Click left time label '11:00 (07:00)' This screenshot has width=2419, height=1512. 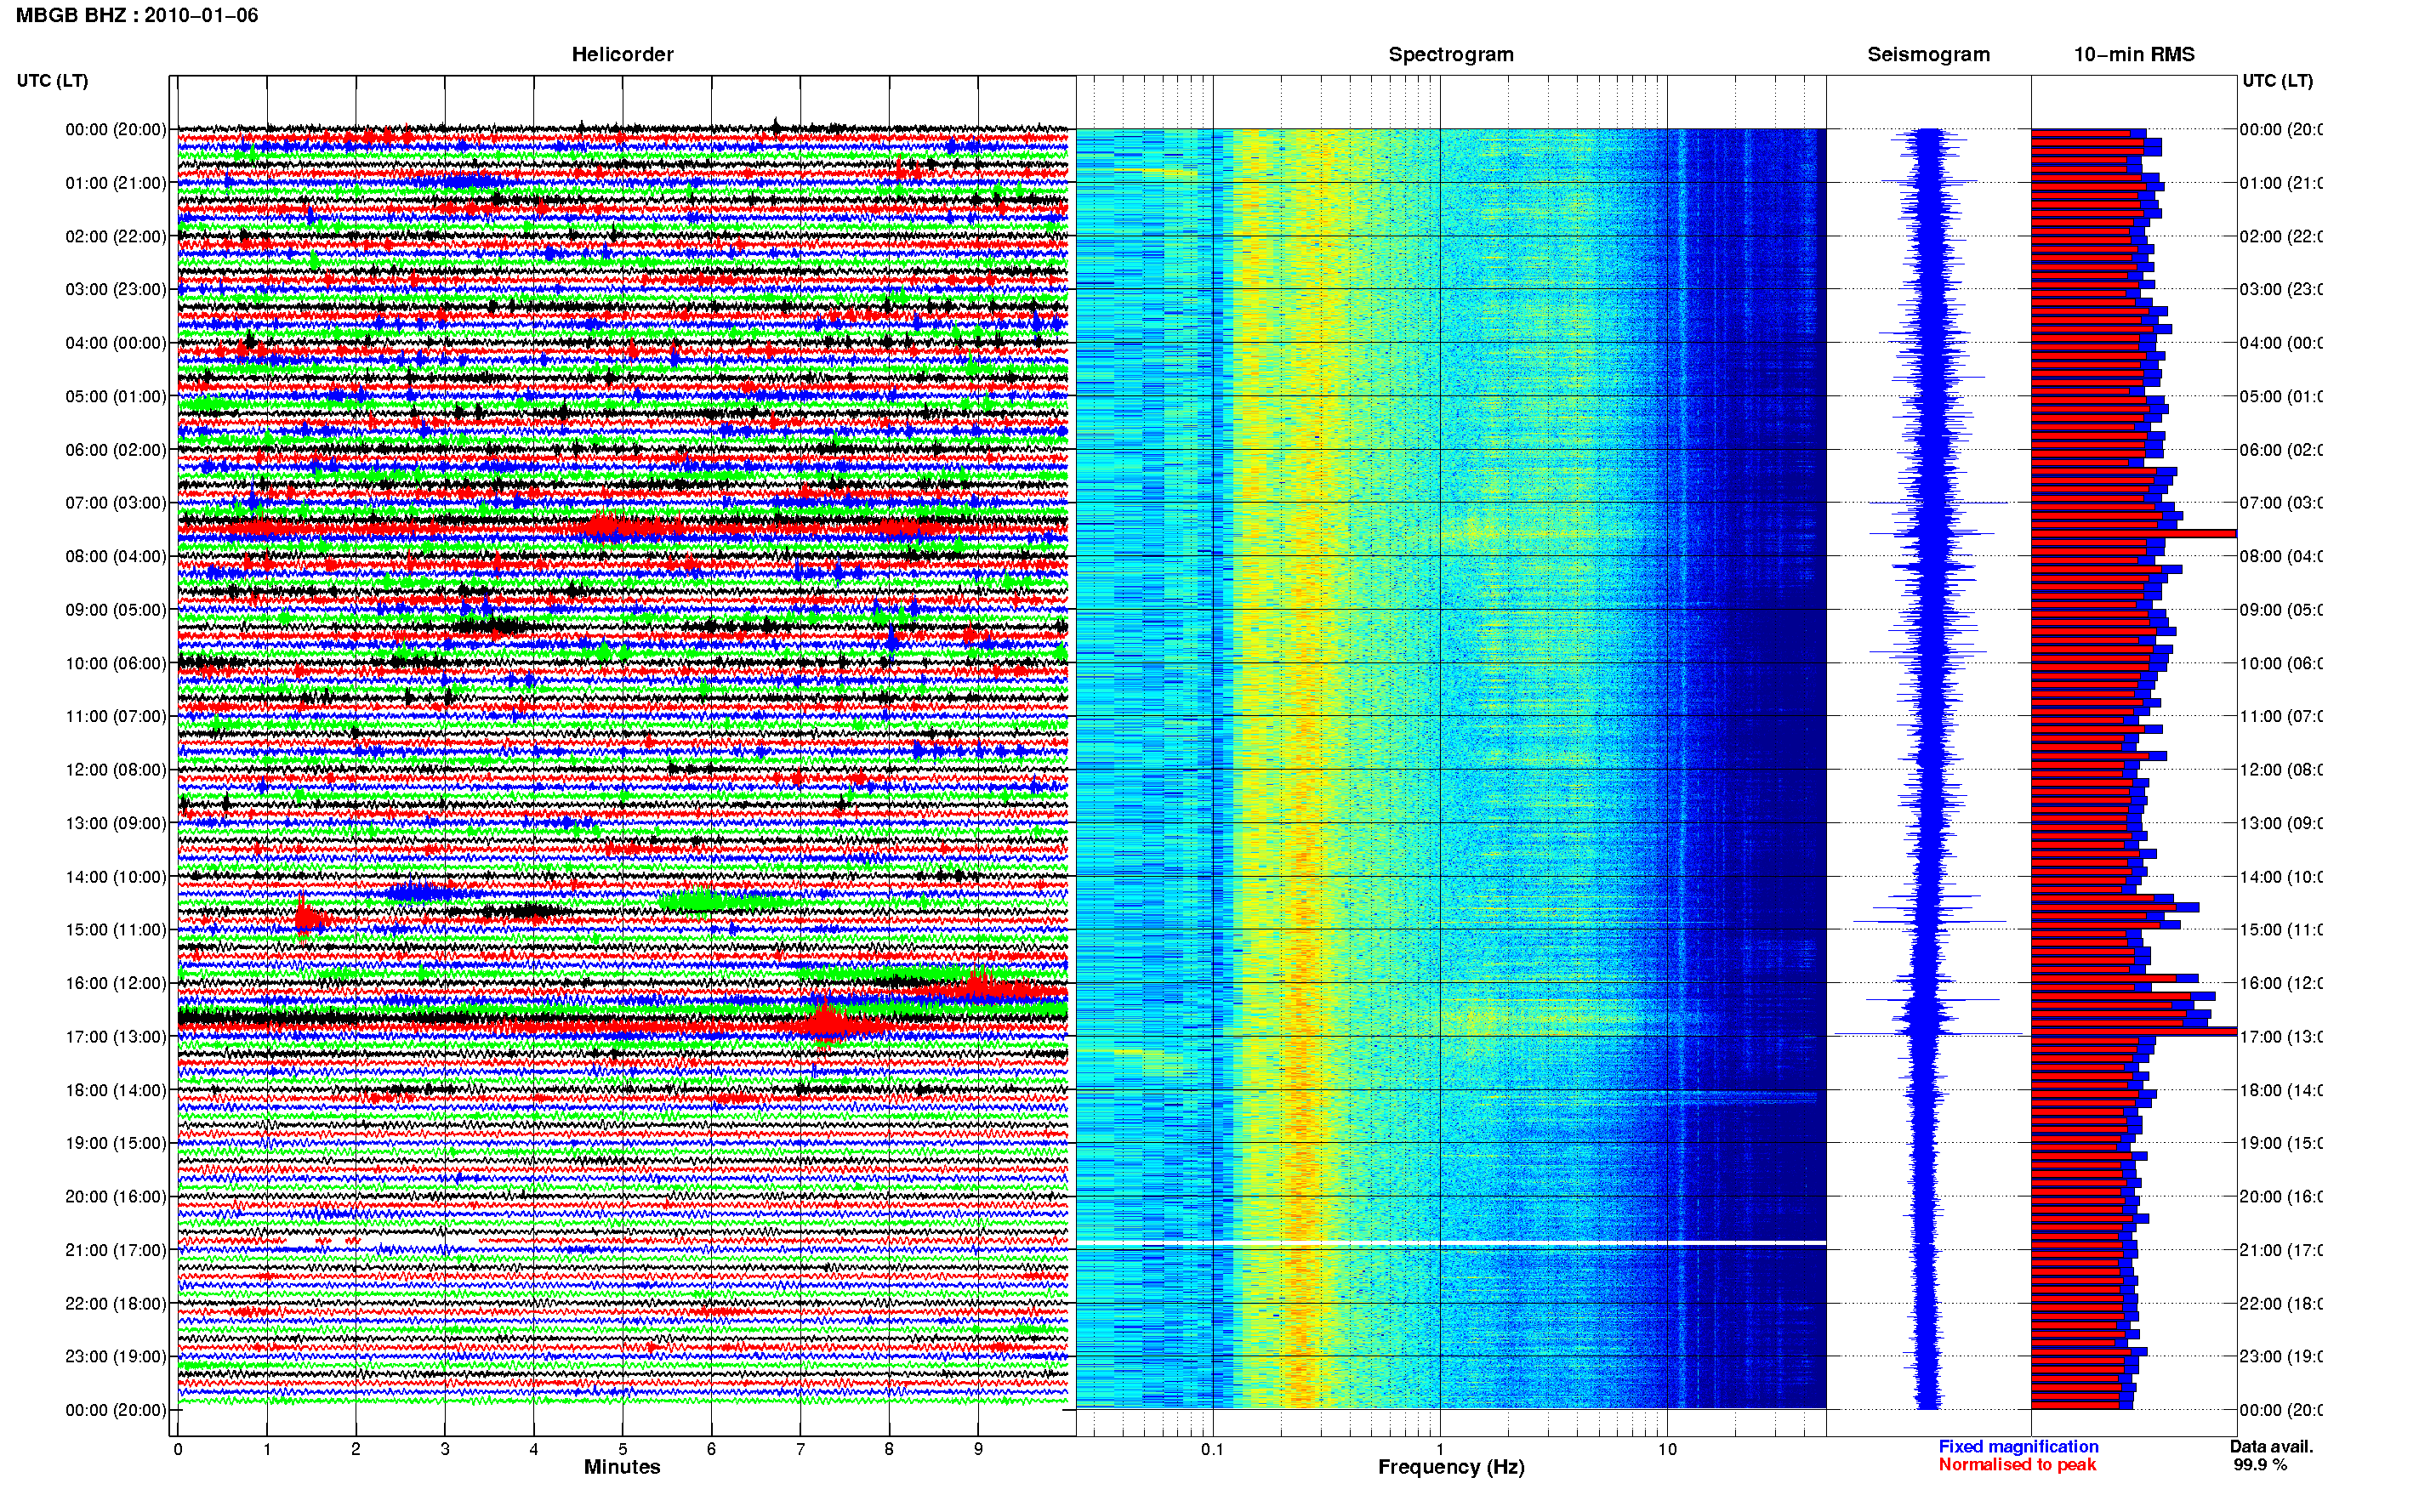click(x=116, y=716)
